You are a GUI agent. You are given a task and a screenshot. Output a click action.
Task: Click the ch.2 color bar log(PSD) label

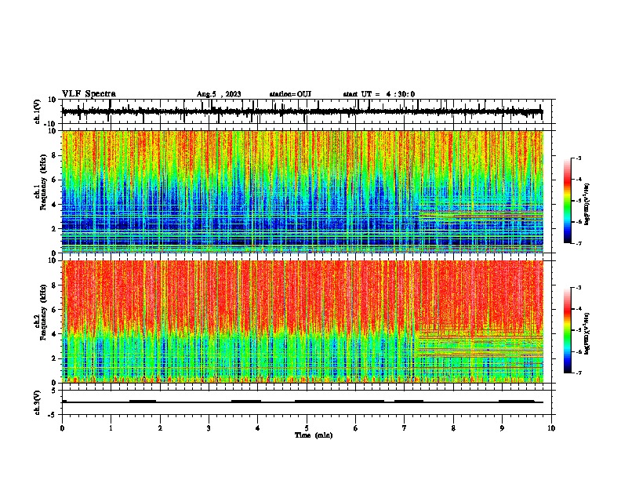586,333
